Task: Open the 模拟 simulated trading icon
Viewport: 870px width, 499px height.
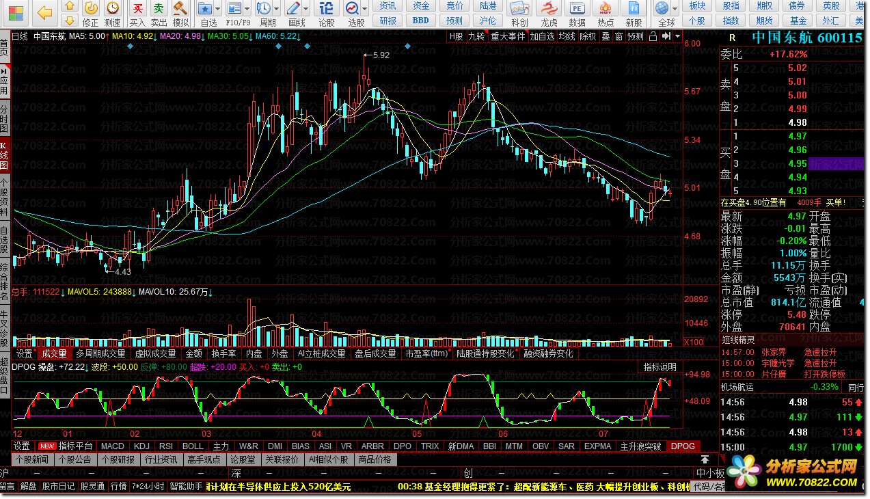Action: (x=180, y=14)
